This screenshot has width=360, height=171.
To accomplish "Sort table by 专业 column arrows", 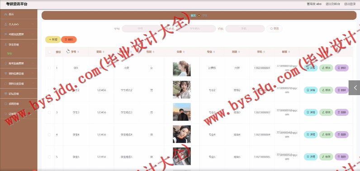I will coord(214,52).
